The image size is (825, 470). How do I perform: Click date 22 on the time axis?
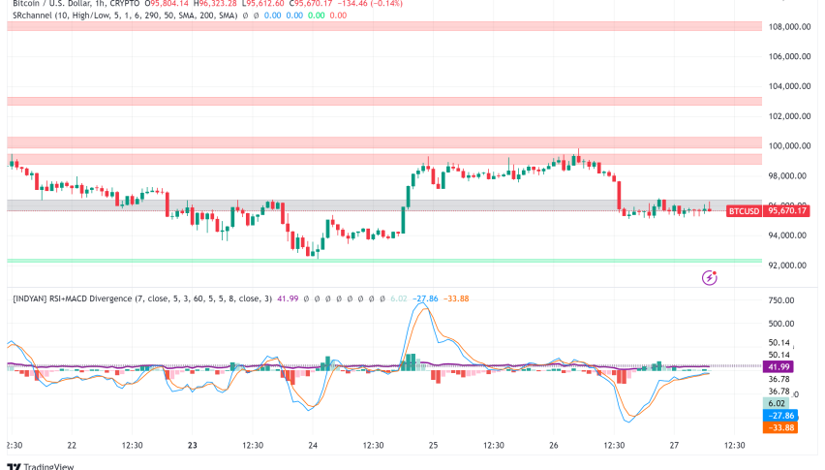tap(72, 445)
